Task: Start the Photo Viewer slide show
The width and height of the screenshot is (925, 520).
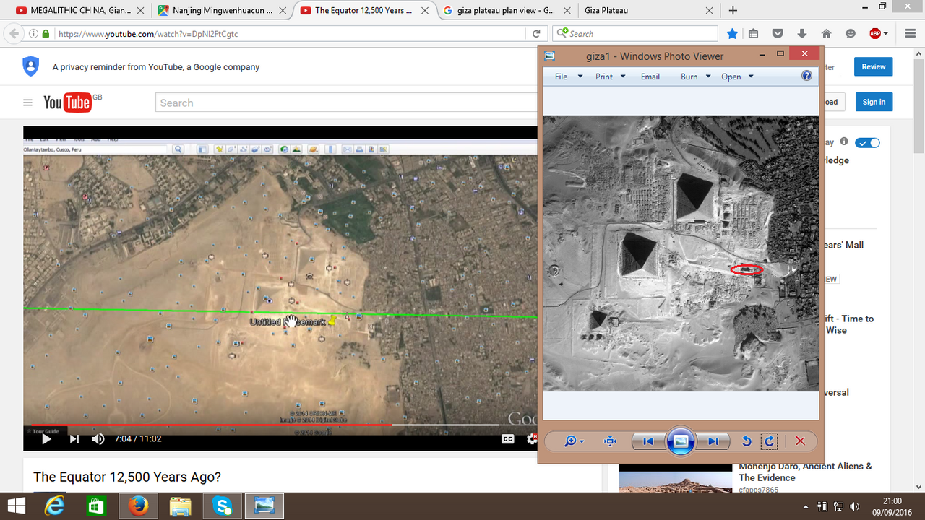Action: 680,441
